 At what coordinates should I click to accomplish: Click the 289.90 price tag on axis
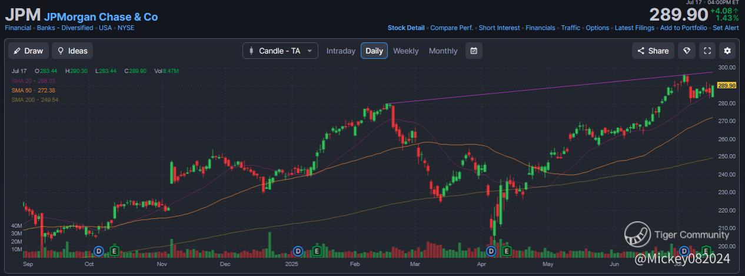point(727,85)
